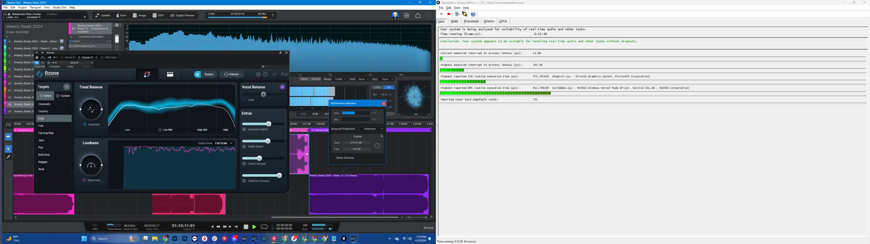Click the Relearn button in Ozone

click(x=231, y=74)
